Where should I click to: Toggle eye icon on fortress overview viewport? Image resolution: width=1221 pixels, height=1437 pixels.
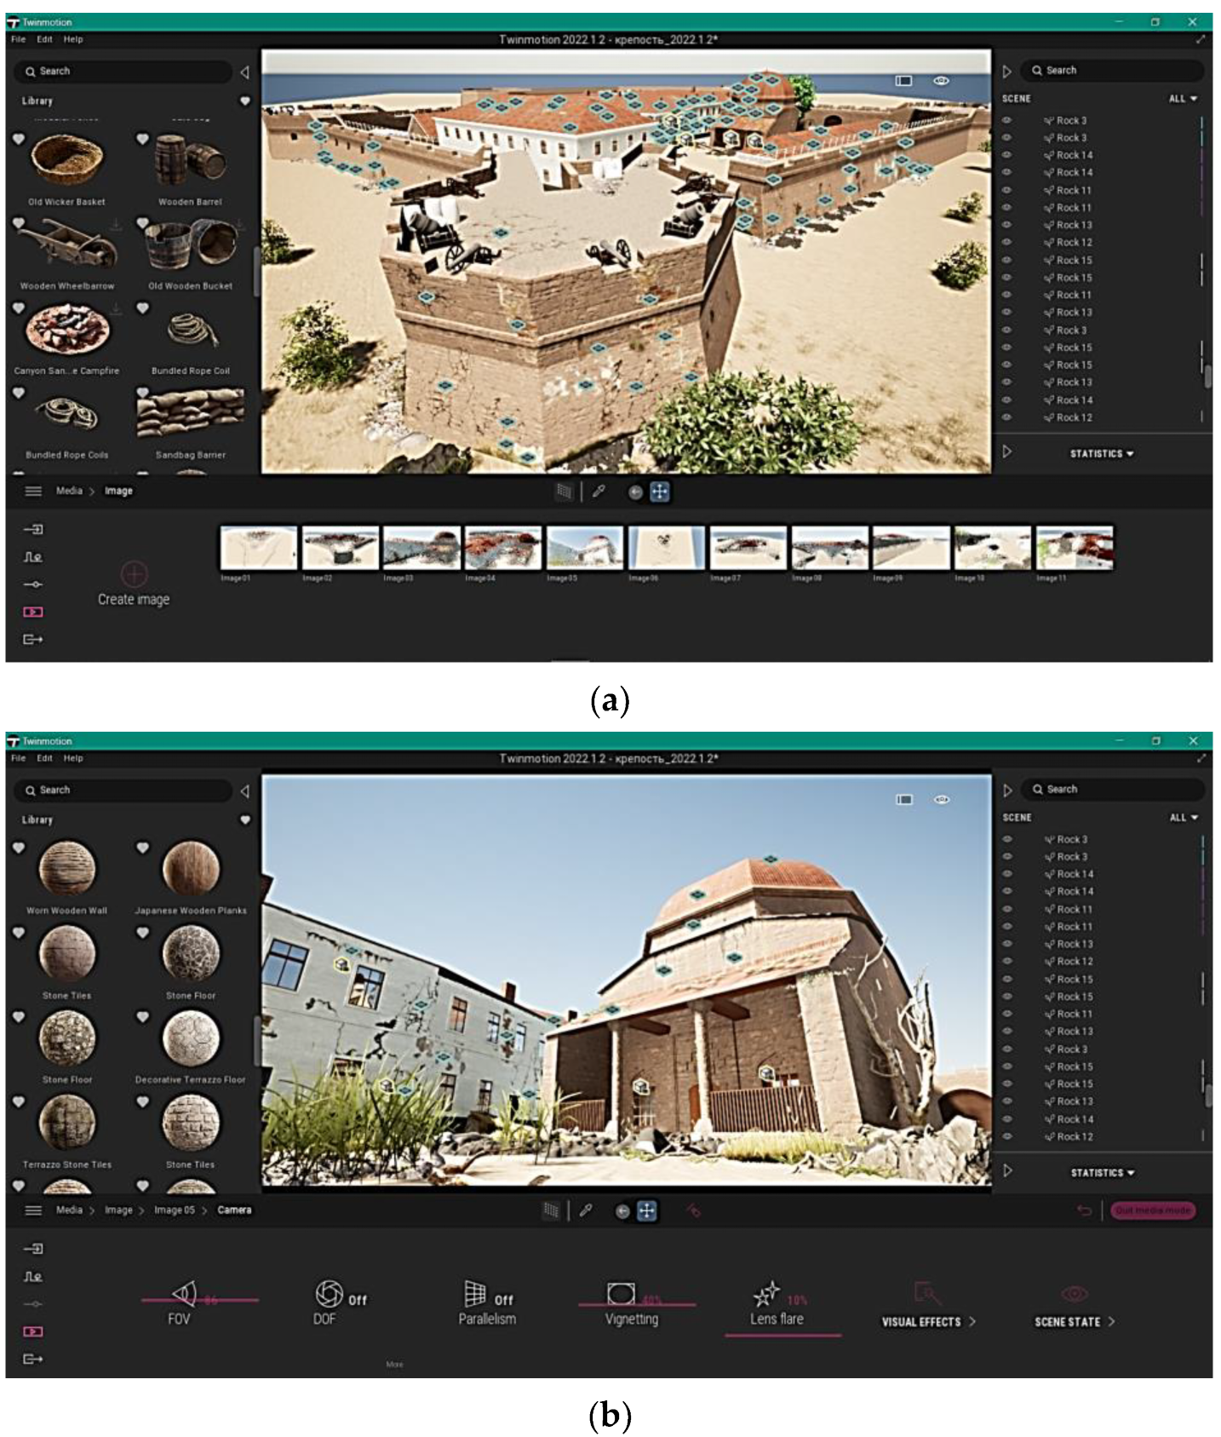pos(941,81)
